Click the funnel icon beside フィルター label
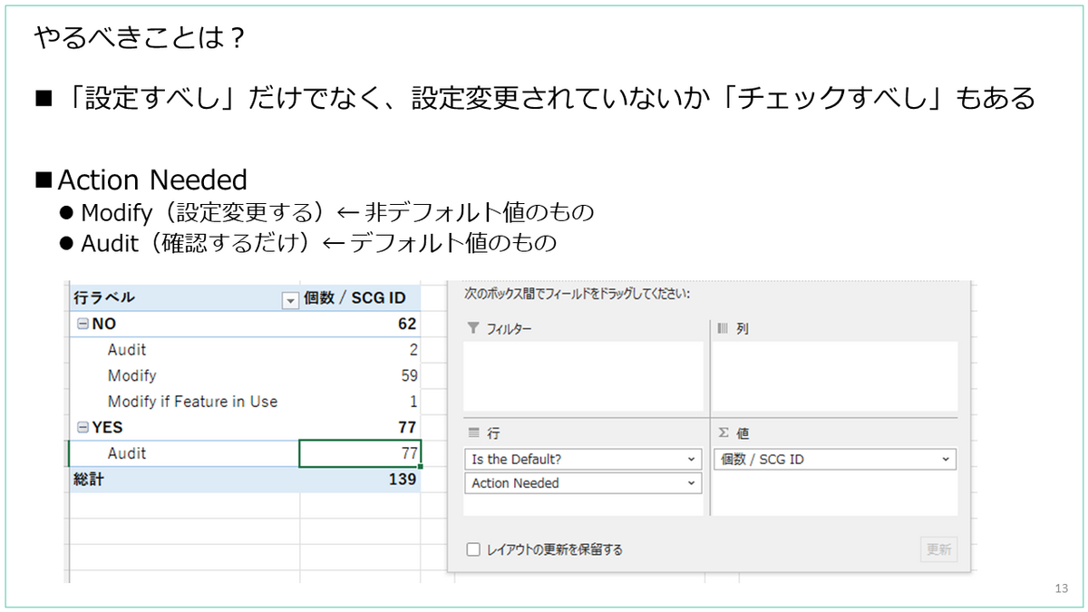This screenshot has height=612, width=1088. [472, 328]
